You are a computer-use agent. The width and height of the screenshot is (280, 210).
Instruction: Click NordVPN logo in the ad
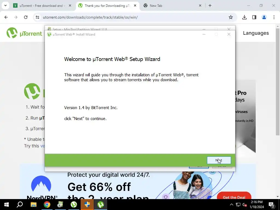click(x=41, y=187)
